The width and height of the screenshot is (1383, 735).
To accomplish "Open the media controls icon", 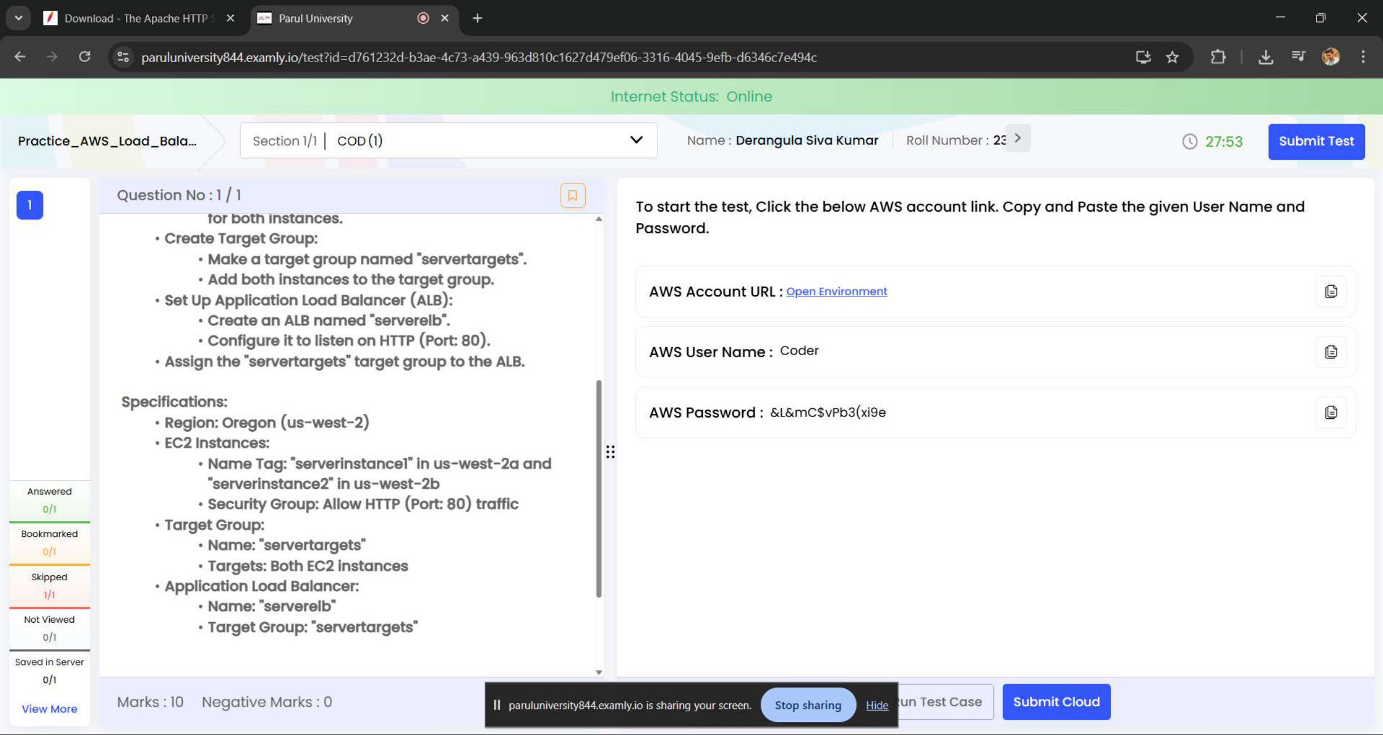I will (x=1298, y=56).
